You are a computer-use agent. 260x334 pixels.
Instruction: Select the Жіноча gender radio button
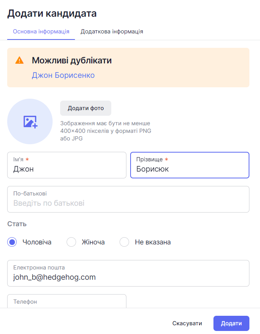72,242
